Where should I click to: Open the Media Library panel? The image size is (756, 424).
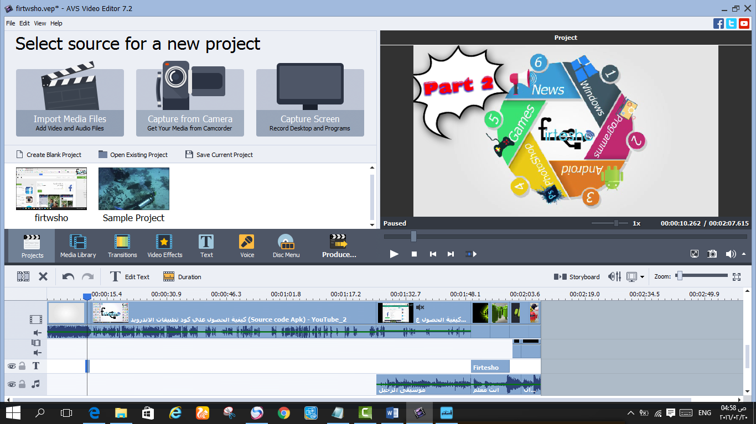(x=78, y=246)
